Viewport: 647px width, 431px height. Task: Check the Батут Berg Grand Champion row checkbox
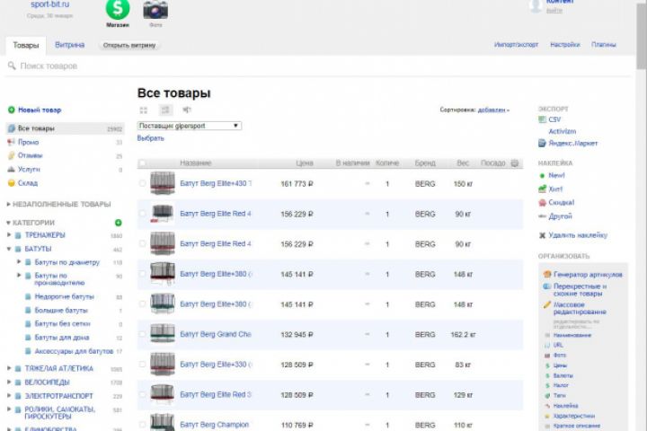(142, 334)
